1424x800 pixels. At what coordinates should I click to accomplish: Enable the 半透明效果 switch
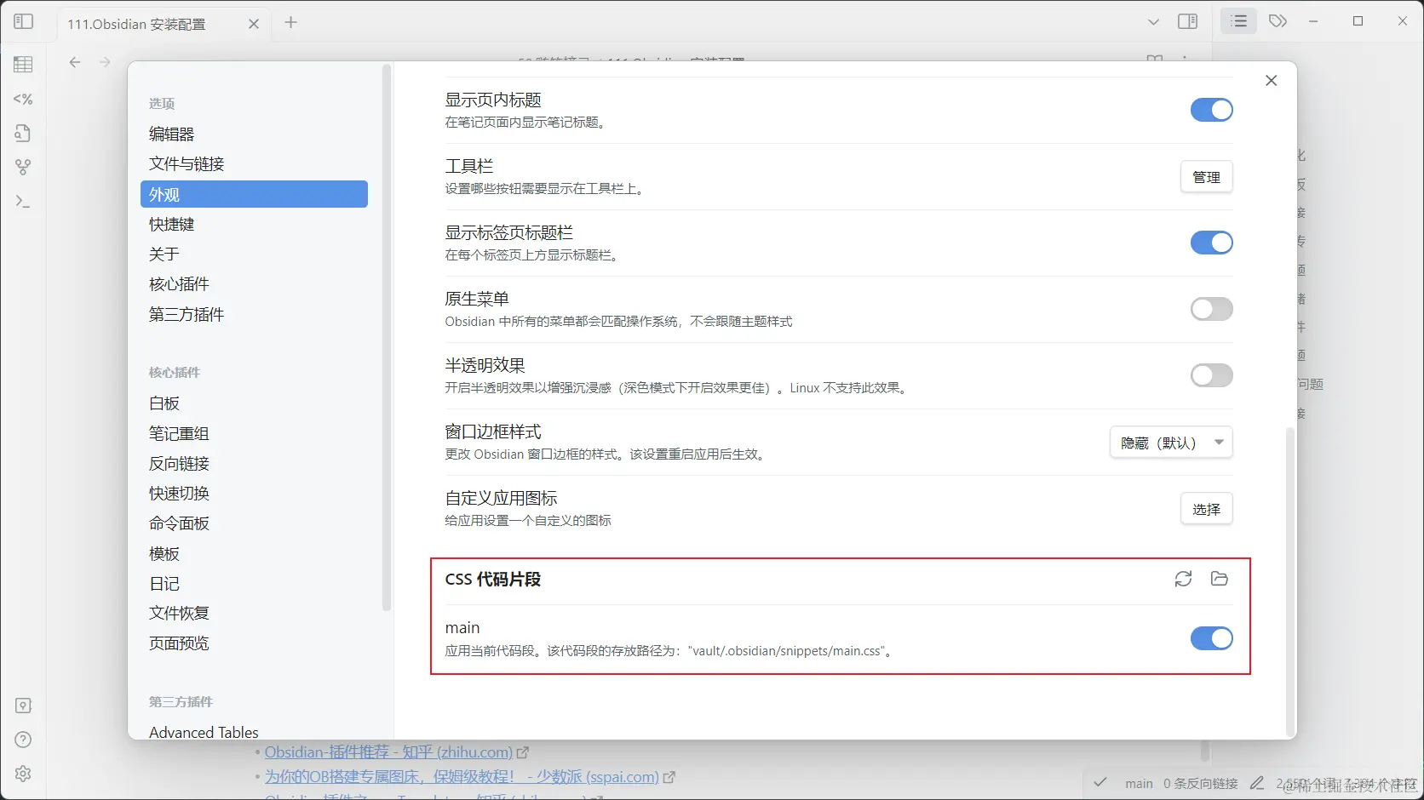pyautogui.click(x=1211, y=375)
